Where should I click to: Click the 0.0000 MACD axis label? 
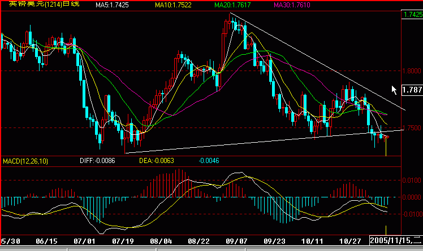[412, 197]
